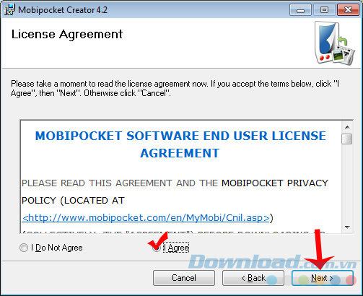Click the installer icon in the title bar

click(x=9, y=9)
